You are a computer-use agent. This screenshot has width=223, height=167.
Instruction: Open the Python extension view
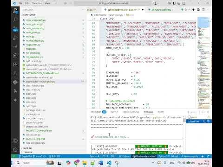15,82
